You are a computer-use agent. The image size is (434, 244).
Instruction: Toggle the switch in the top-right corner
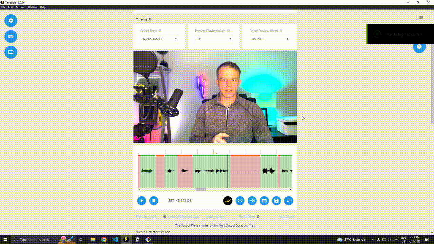point(419,17)
